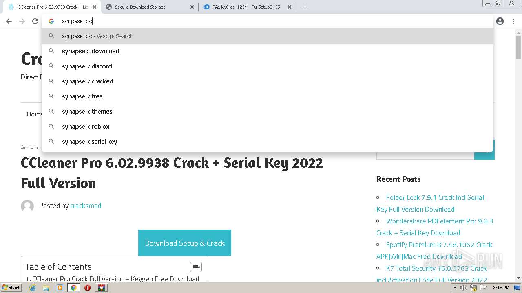Click the browser Forward arrow
Screen dimensions: 522x293
click(22, 21)
